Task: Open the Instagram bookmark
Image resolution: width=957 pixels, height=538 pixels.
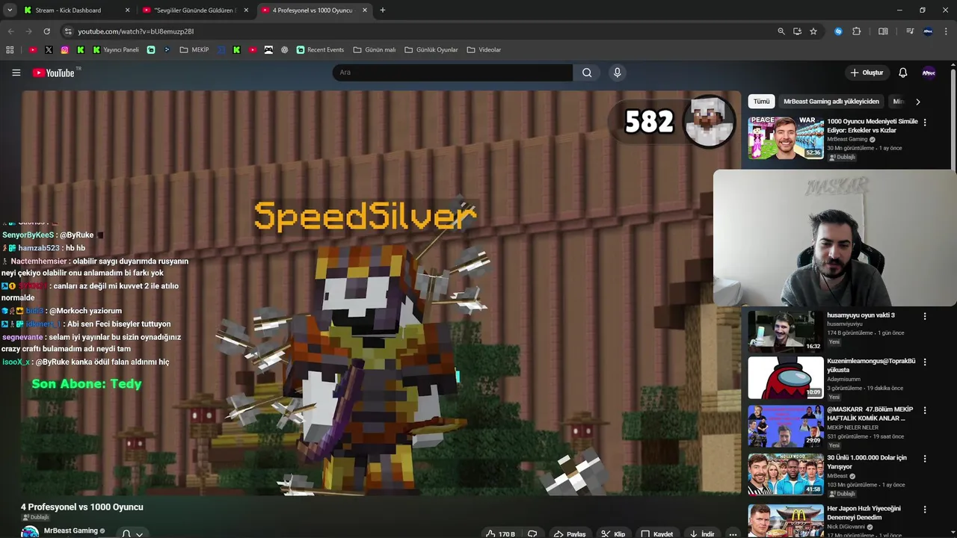Action: coord(64,49)
